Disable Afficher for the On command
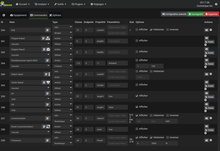220x151 pixels. click(x=137, y=96)
